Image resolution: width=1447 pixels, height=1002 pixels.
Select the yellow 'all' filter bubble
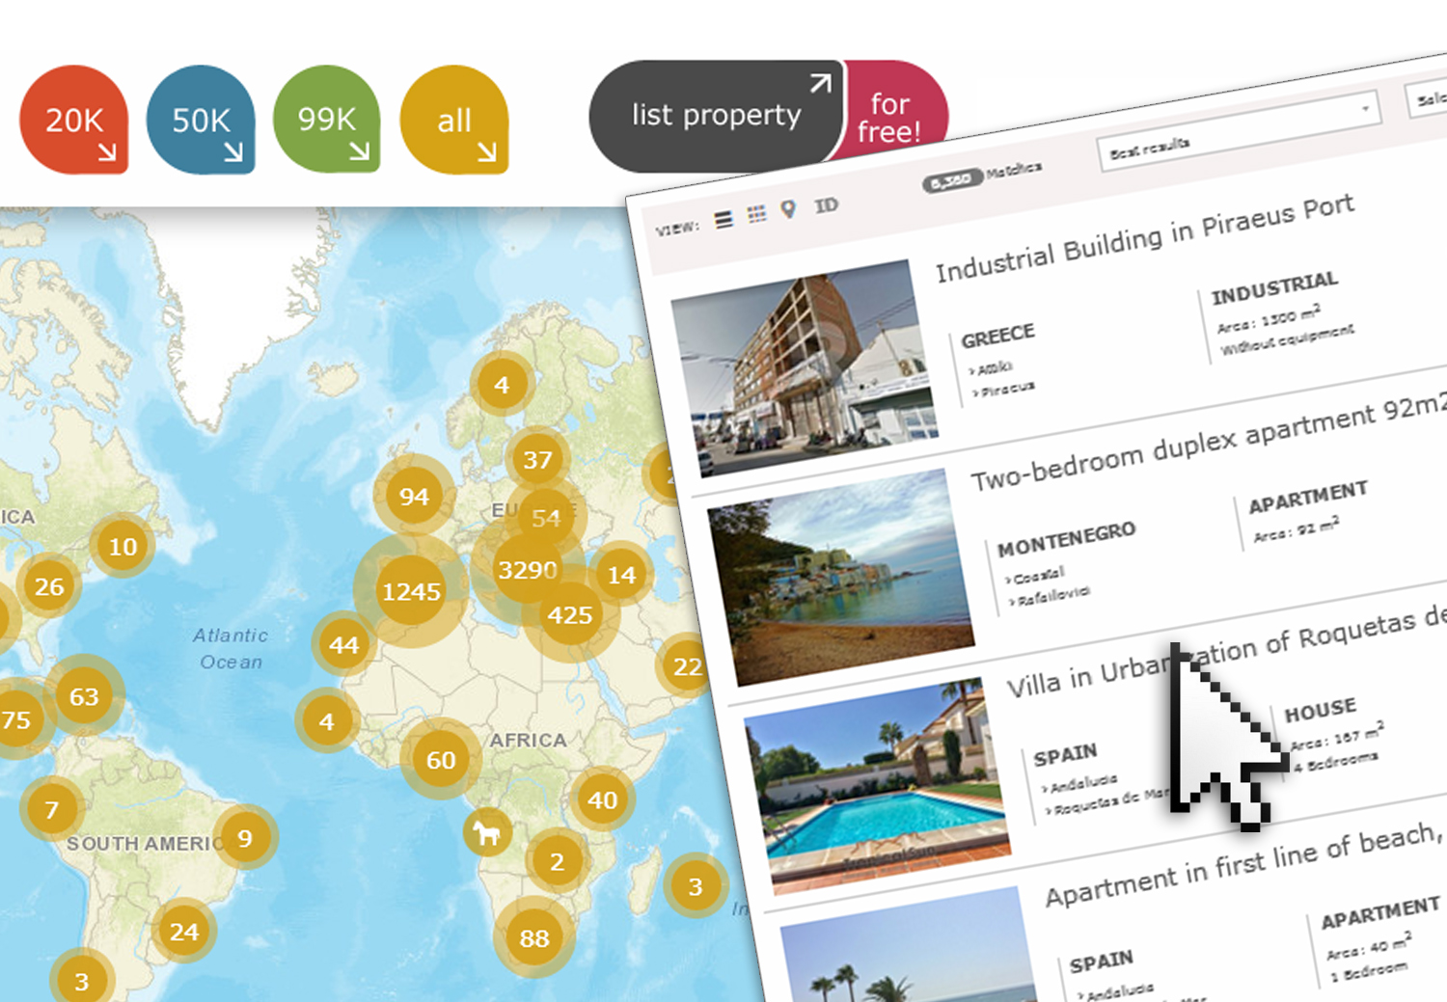[x=454, y=119]
